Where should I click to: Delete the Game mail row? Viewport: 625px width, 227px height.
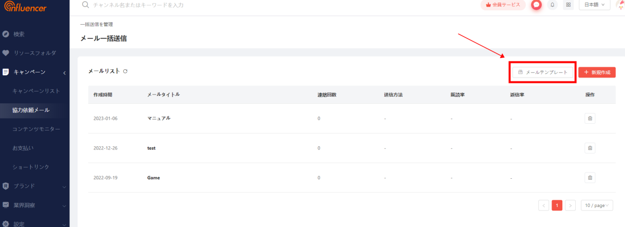click(590, 178)
